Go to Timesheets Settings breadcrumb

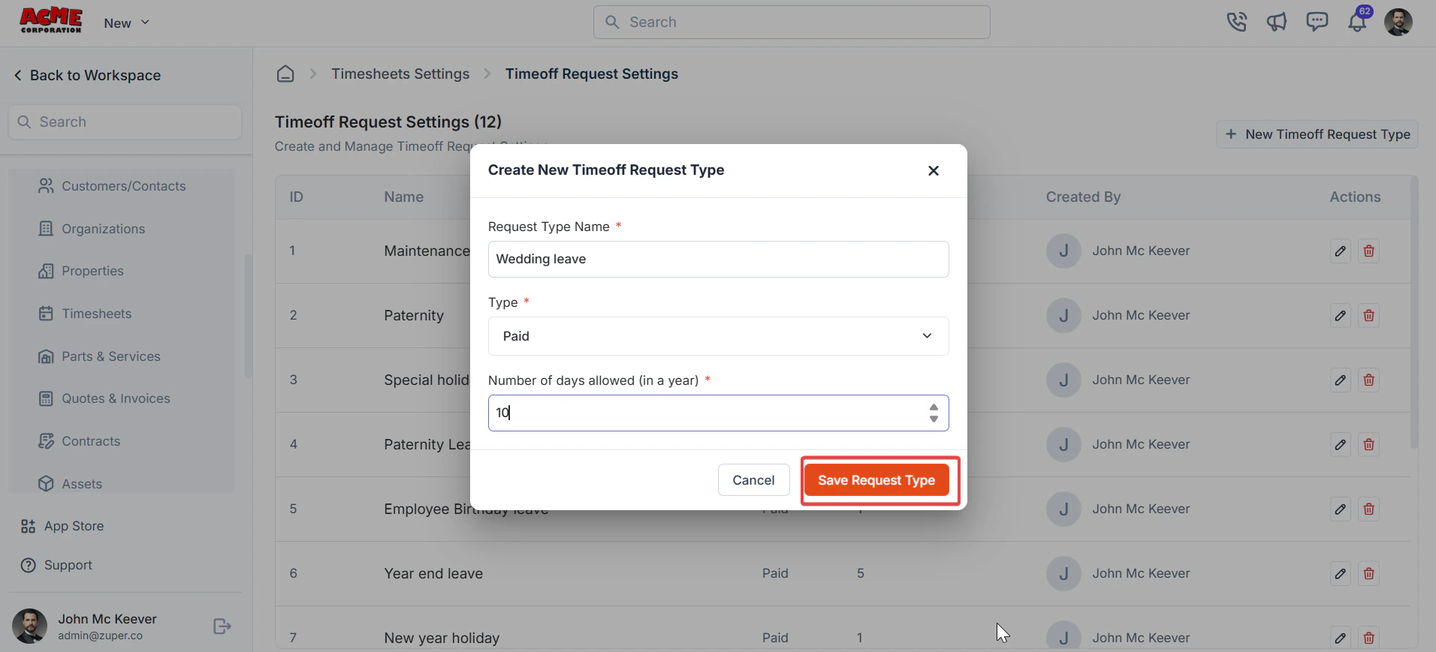coord(400,74)
